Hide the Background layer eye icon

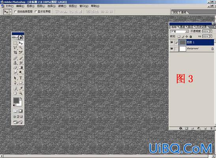click(172, 49)
